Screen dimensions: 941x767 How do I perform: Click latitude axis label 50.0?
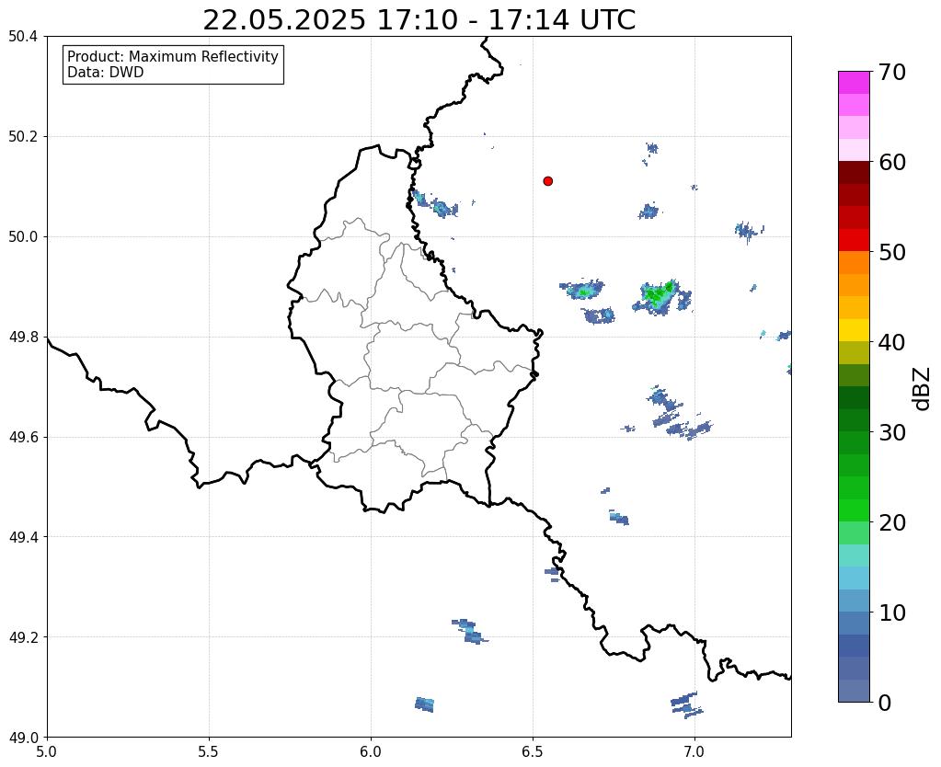(x=23, y=237)
